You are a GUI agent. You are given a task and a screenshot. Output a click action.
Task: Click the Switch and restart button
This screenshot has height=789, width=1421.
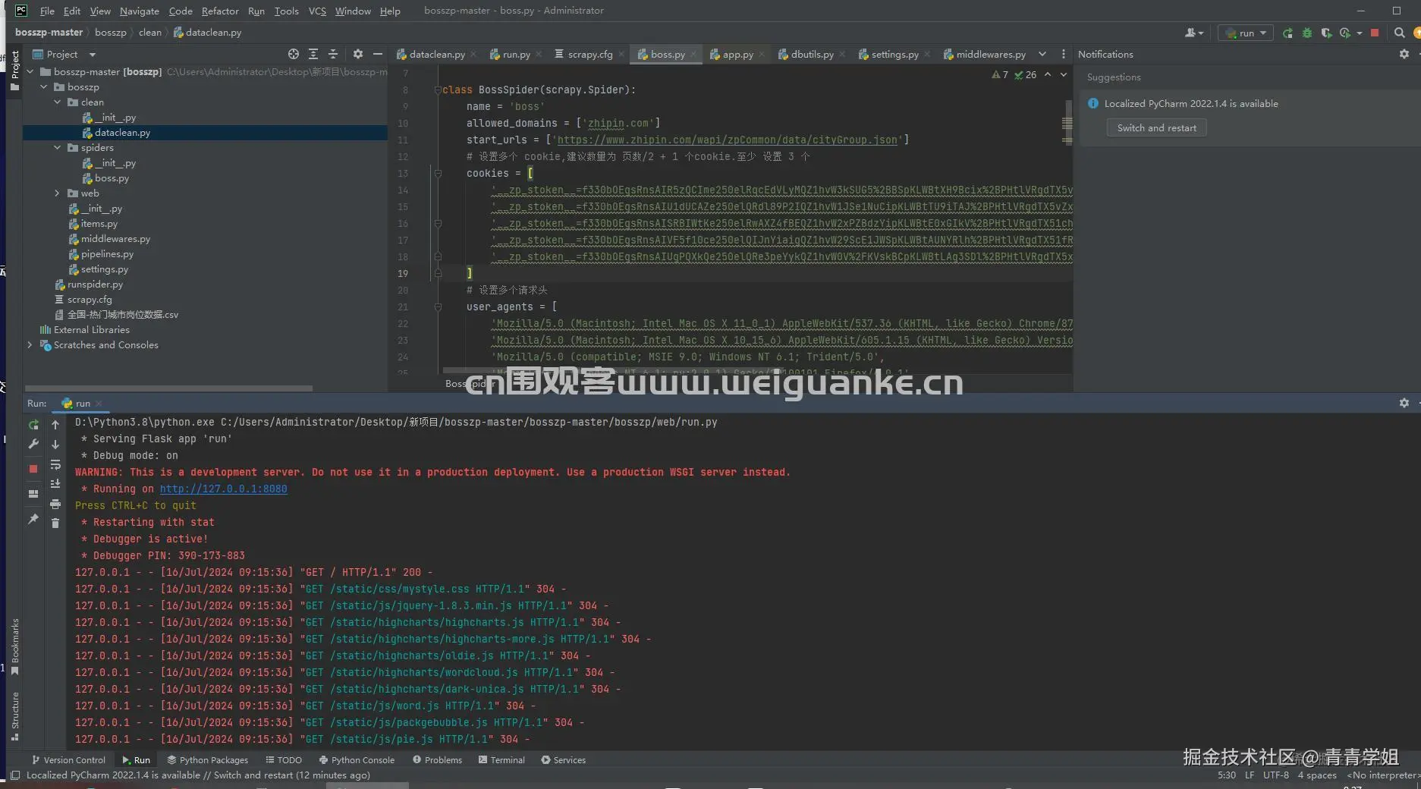pos(1156,128)
